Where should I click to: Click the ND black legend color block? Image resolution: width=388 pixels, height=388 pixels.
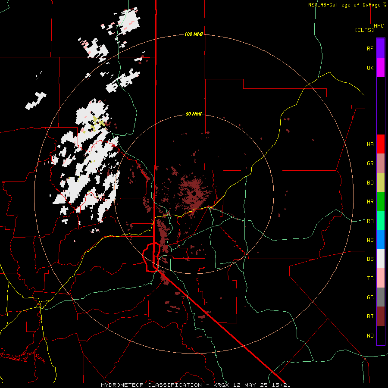click(381, 335)
